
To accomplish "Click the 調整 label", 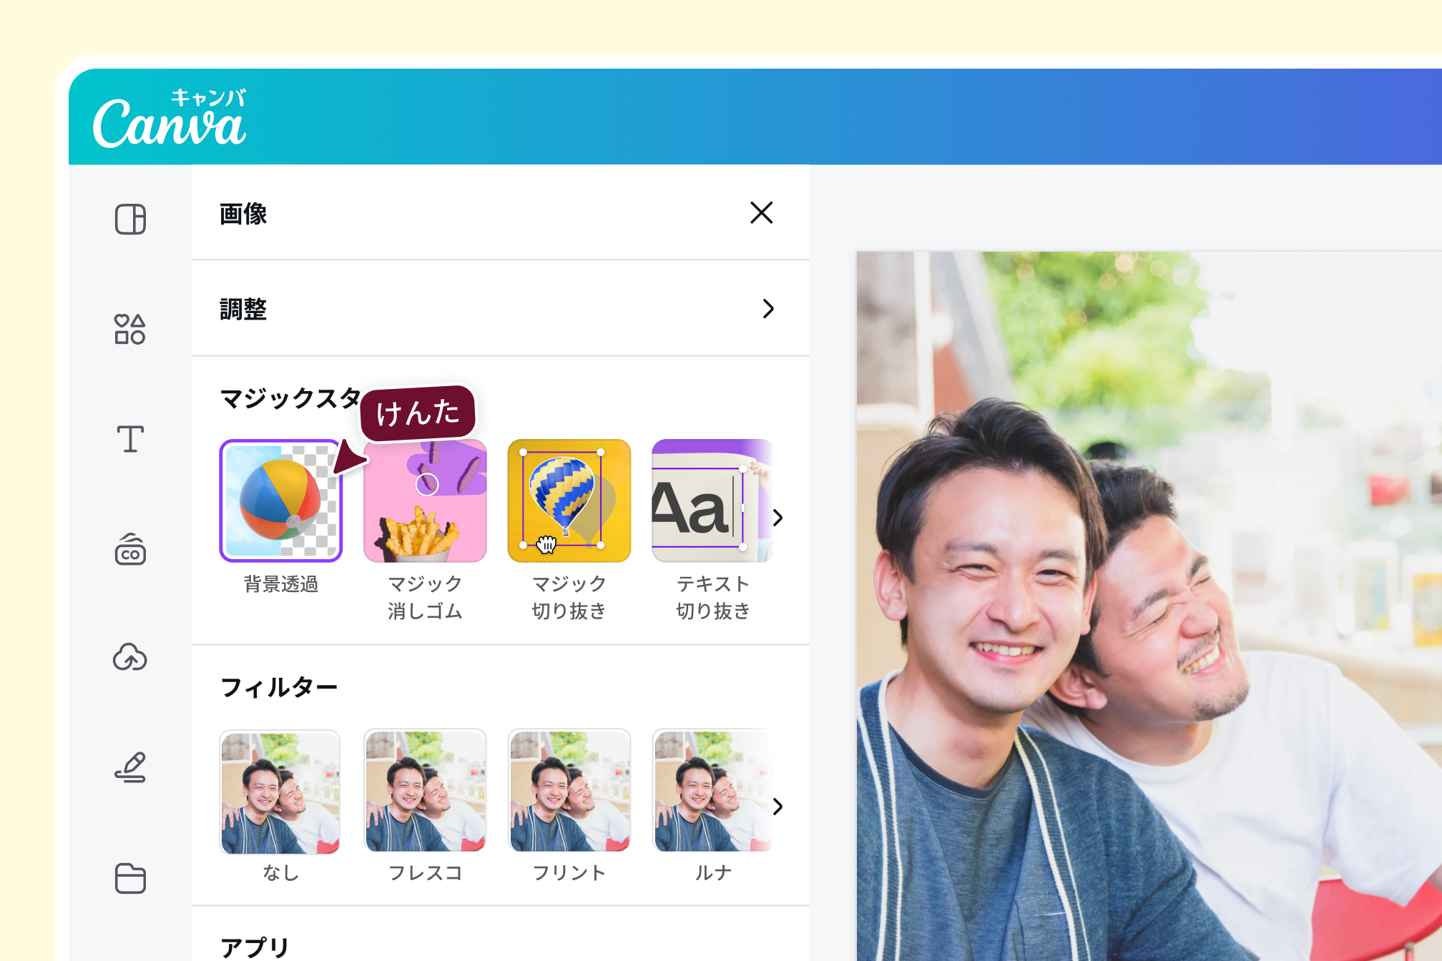I will click(243, 310).
